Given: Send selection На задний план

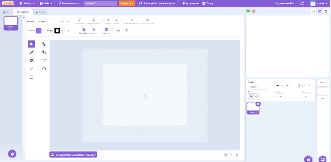Looking at the screenshot, I should coord(147,20).
